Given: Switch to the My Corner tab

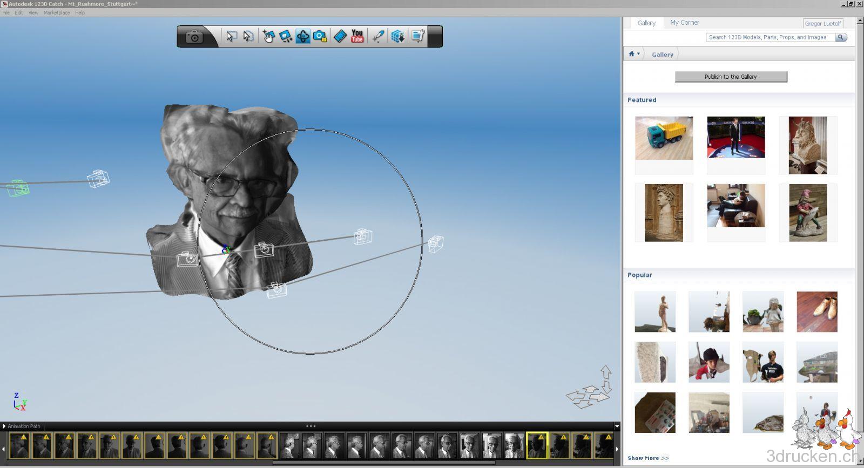Looking at the screenshot, I should pos(685,23).
